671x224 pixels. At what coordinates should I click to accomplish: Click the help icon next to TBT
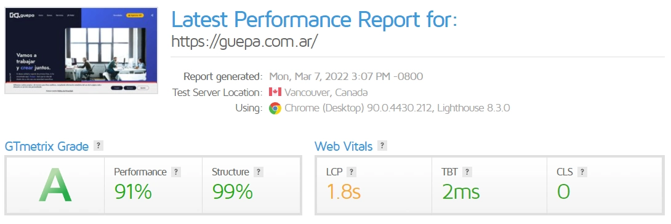click(467, 172)
